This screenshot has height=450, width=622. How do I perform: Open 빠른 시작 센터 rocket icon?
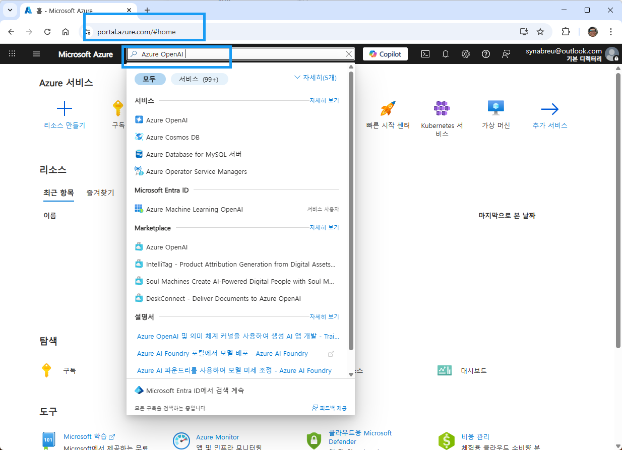tap(388, 108)
